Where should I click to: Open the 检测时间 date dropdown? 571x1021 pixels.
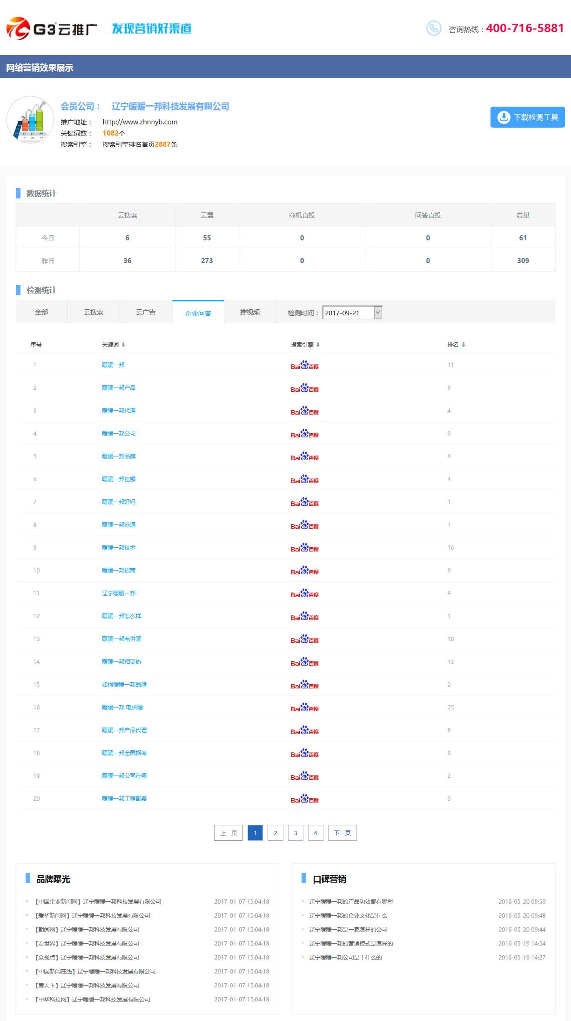coord(378,313)
